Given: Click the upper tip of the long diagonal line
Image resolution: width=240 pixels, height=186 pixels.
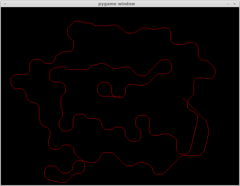Looking at the screenshot, I should click(183, 98).
